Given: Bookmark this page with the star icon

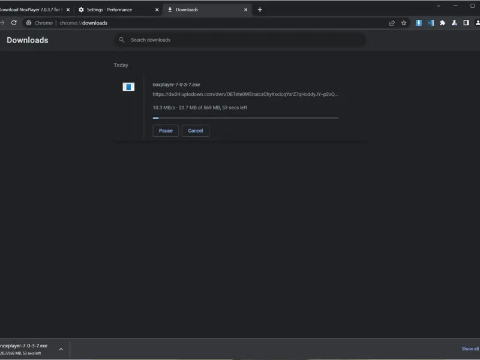Looking at the screenshot, I should (x=404, y=23).
